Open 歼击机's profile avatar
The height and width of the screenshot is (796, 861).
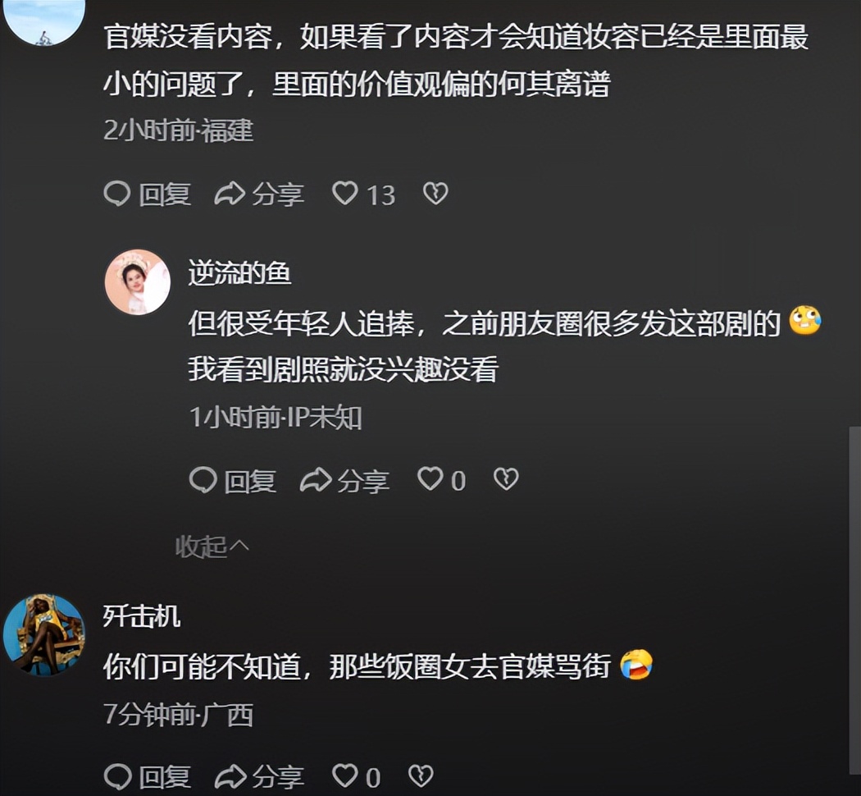(x=44, y=634)
